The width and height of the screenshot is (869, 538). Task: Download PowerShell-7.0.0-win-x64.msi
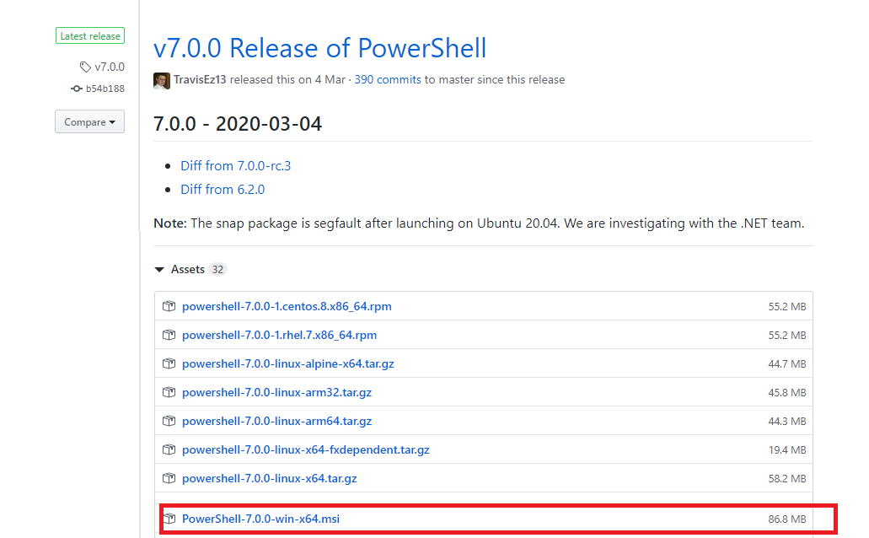point(260,519)
